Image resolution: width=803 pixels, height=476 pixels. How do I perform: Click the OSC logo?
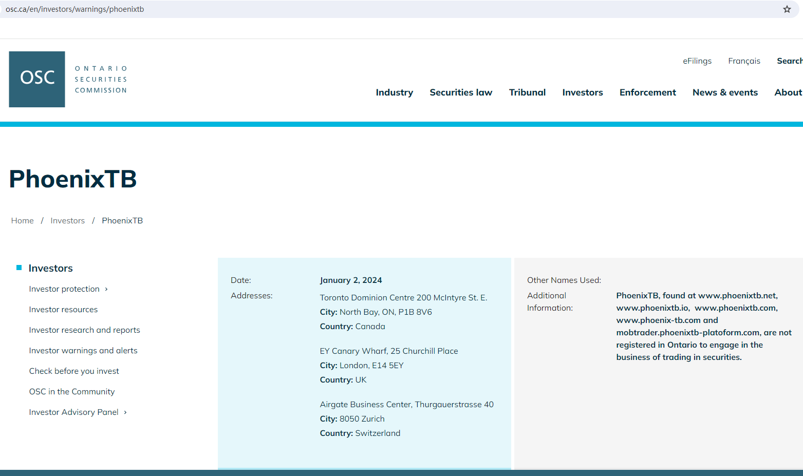pyautogui.click(x=37, y=79)
